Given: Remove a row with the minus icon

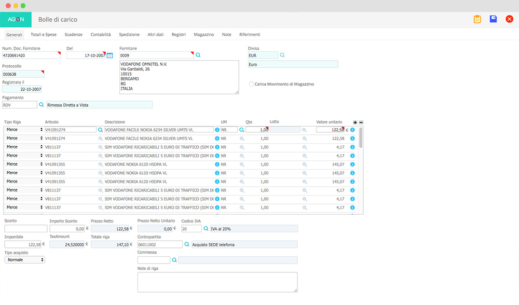Looking at the screenshot, I should 361,122.
